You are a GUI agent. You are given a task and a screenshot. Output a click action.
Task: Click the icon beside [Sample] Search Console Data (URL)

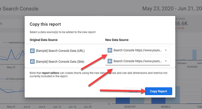[x=32, y=51]
